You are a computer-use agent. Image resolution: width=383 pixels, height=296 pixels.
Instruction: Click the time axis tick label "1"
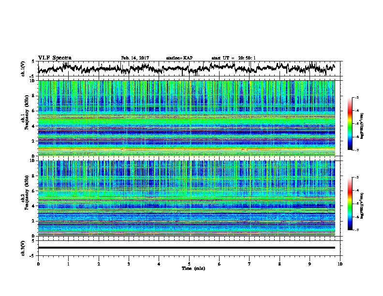68,264
